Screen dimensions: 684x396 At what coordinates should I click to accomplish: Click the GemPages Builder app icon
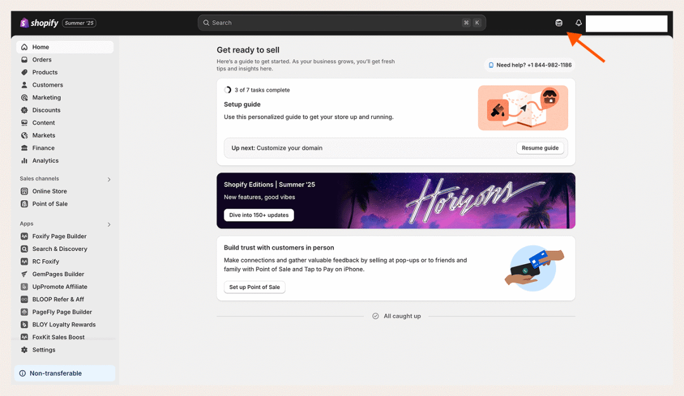(25, 274)
